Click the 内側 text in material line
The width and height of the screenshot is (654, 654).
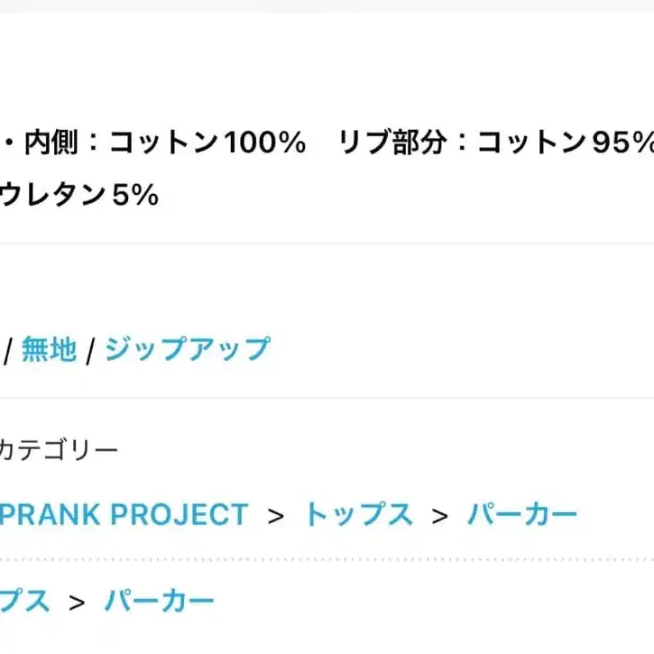tap(51, 143)
